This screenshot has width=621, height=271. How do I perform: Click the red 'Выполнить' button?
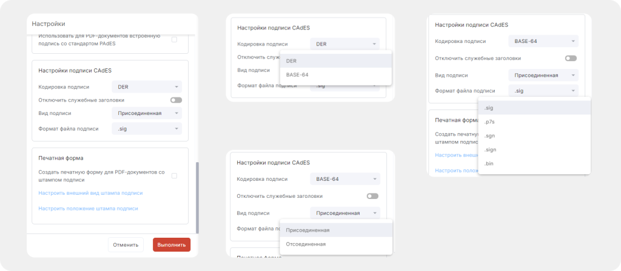pyautogui.click(x=172, y=245)
